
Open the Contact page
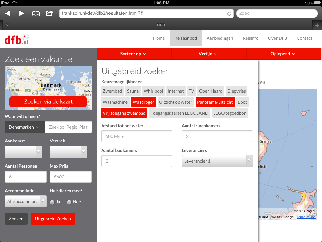(x=304, y=38)
